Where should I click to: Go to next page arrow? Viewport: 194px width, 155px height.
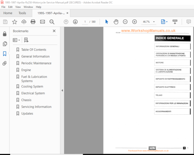[75, 22]
